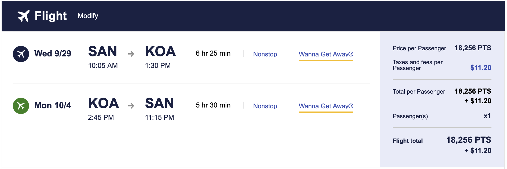Select Wanna Get Away for the return flight

pos(326,106)
